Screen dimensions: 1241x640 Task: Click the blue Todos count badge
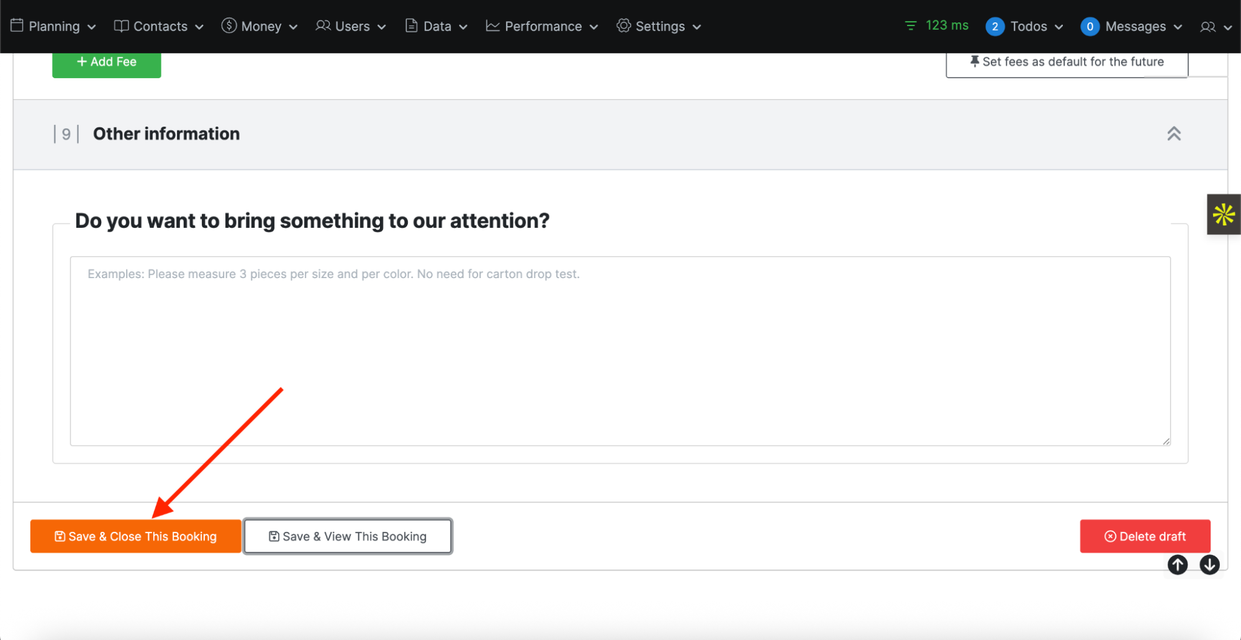tap(995, 27)
